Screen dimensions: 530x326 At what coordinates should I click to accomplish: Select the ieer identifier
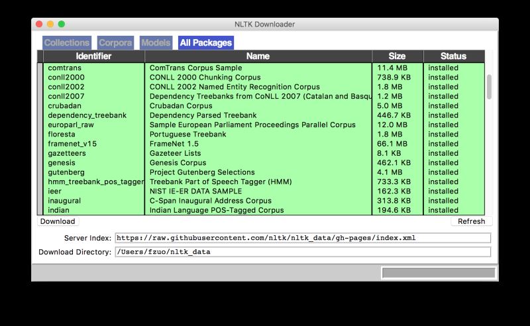point(55,191)
